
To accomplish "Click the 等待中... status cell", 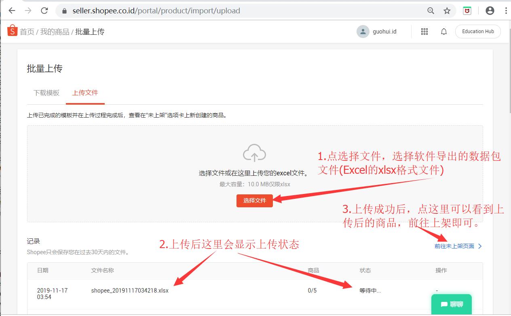I will point(370,291).
